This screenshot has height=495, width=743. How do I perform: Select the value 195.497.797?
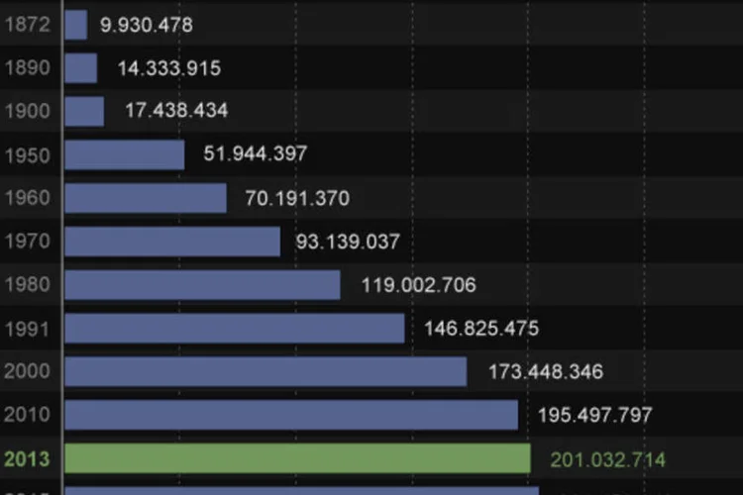[595, 416]
